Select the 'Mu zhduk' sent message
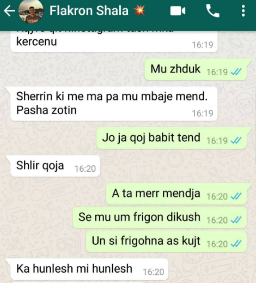The width and height of the screenshot is (256, 283). (196, 70)
